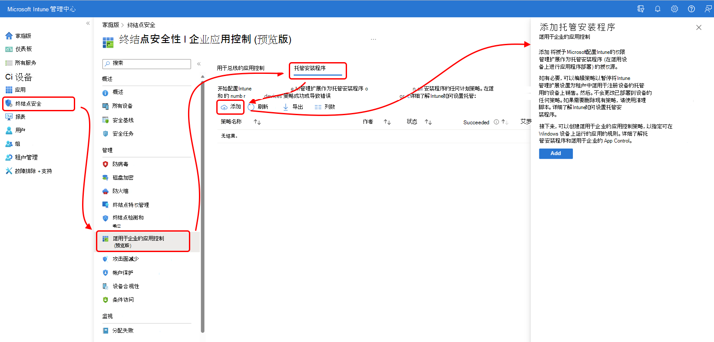This screenshot has width=714, height=342.
Task: Open 终结点检测和响应
Action: point(123,221)
